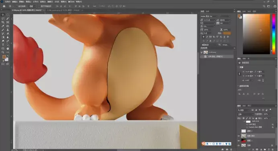Image resolution: width=278 pixels, height=151 pixels.
Task: Click the 图层 2 layer thumbnail
Action: [243, 131]
